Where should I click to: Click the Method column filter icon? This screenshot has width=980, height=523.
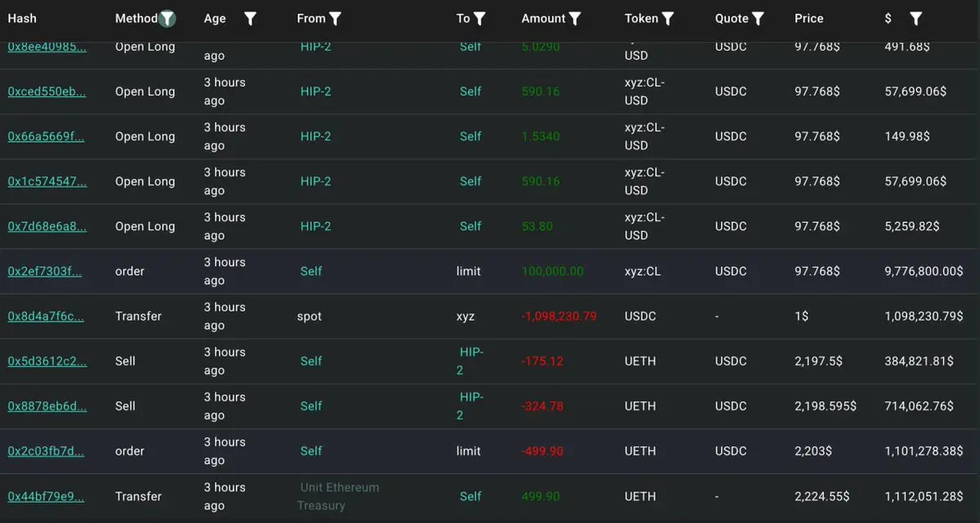point(167,18)
